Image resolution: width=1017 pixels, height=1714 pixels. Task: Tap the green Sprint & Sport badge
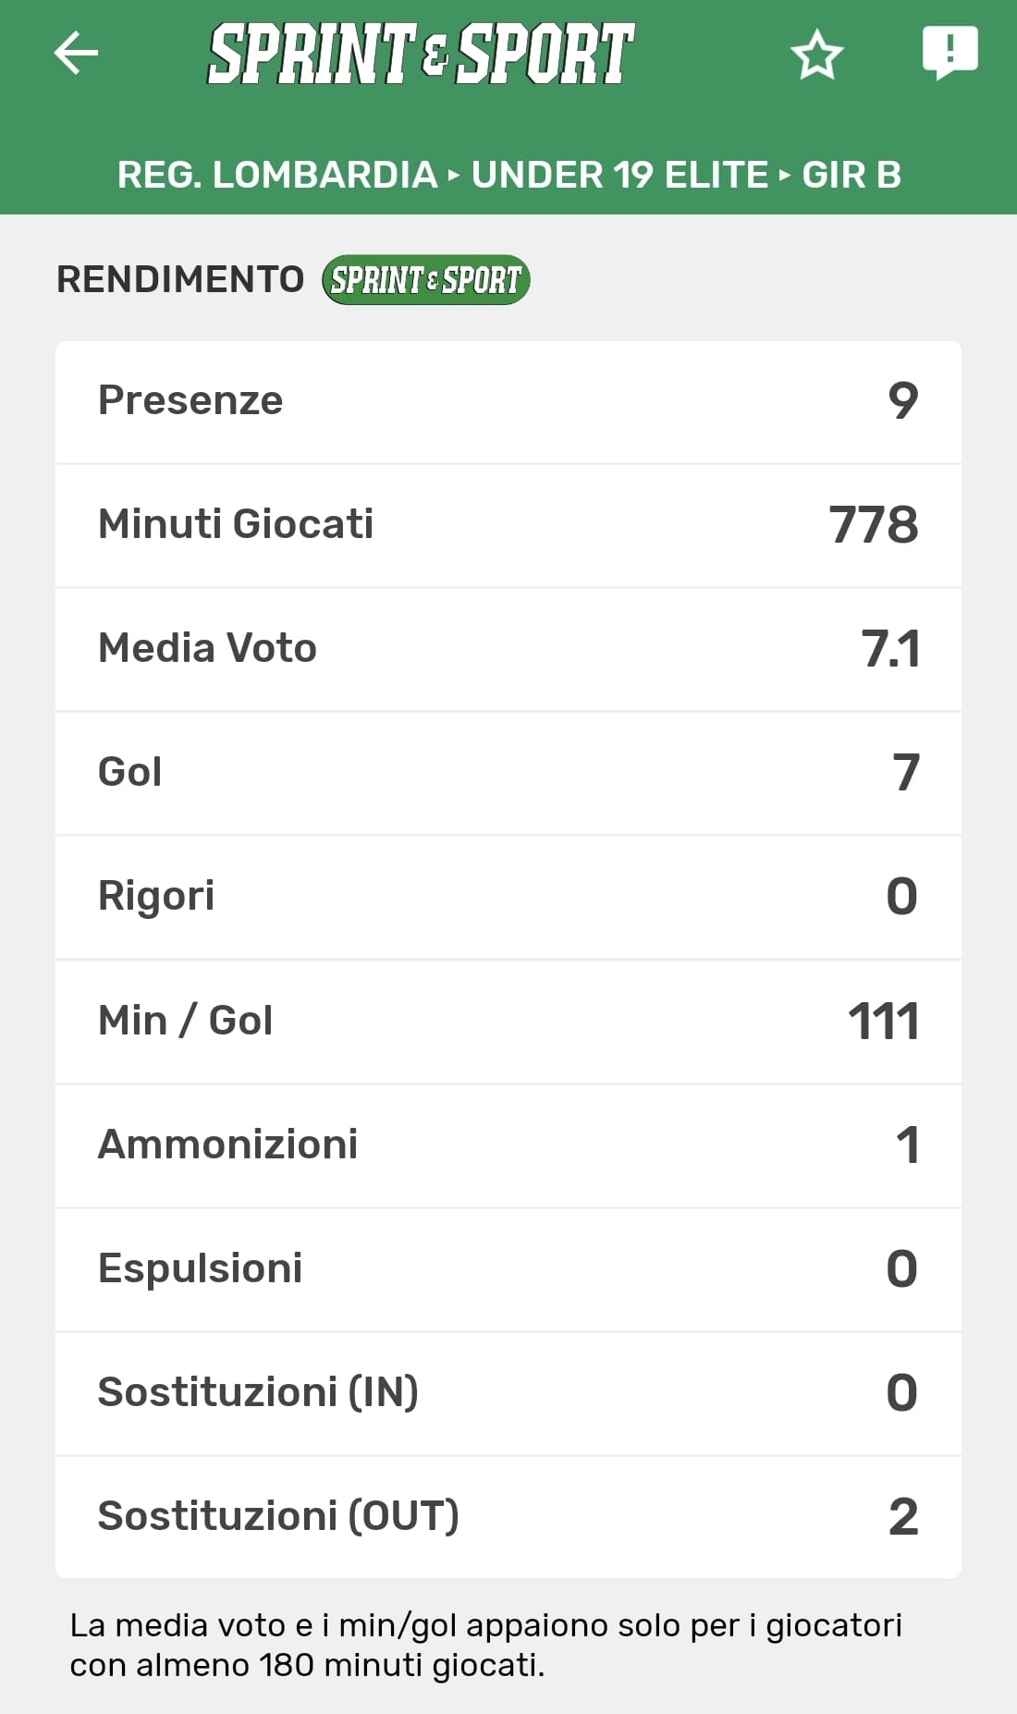point(425,279)
